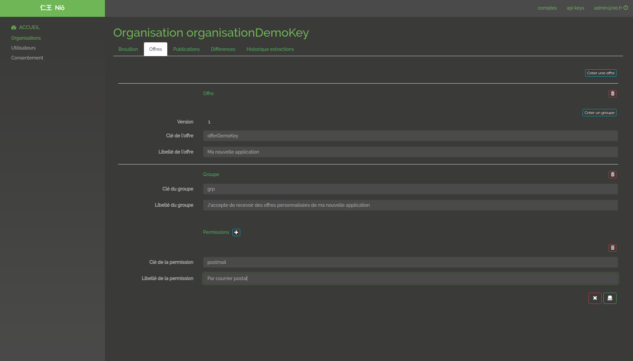This screenshot has height=361, width=633.
Task: Open Utilisateurs from the sidebar
Action: point(23,48)
